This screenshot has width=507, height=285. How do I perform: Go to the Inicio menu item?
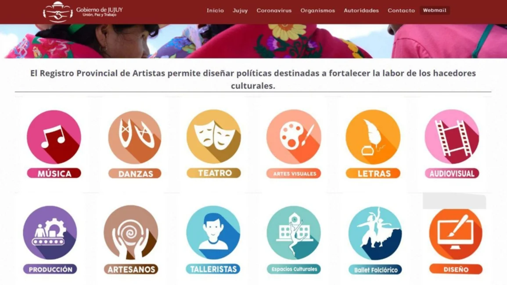tap(216, 11)
